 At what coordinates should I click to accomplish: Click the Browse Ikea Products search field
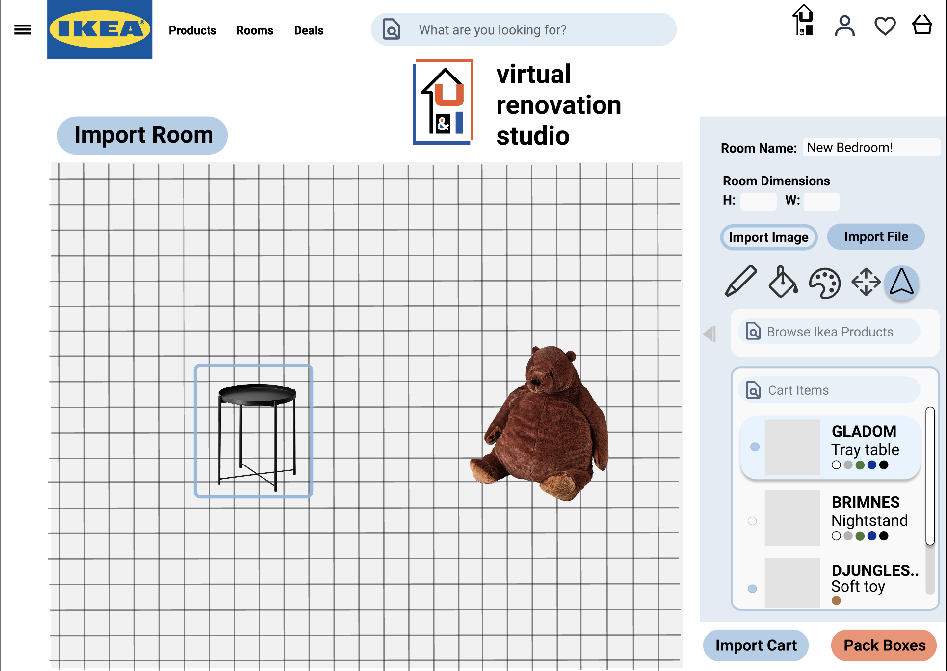pyautogui.click(x=829, y=332)
